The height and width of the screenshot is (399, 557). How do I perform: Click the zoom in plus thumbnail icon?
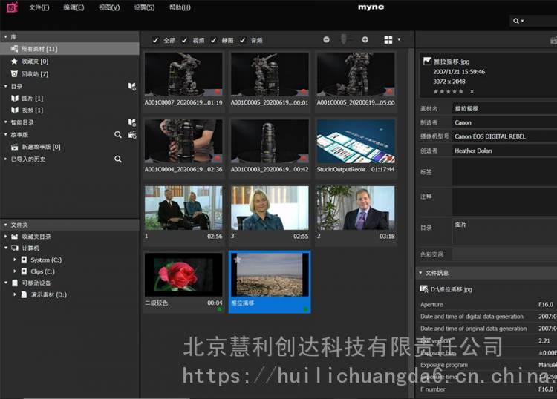point(365,39)
